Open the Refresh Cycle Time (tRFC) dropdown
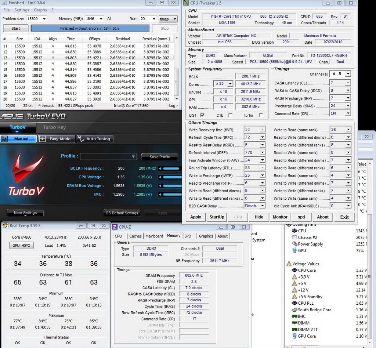This screenshot has height=348, width=376. pyautogui.click(x=262, y=137)
